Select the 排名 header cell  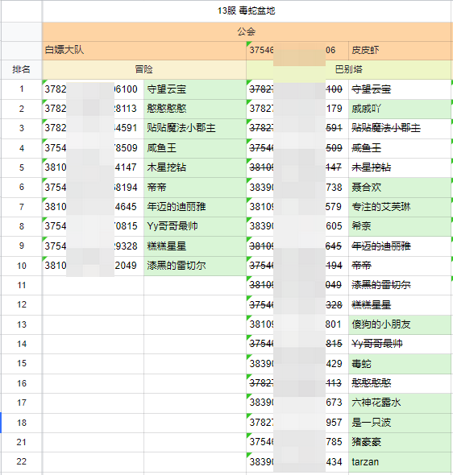(x=21, y=69)
